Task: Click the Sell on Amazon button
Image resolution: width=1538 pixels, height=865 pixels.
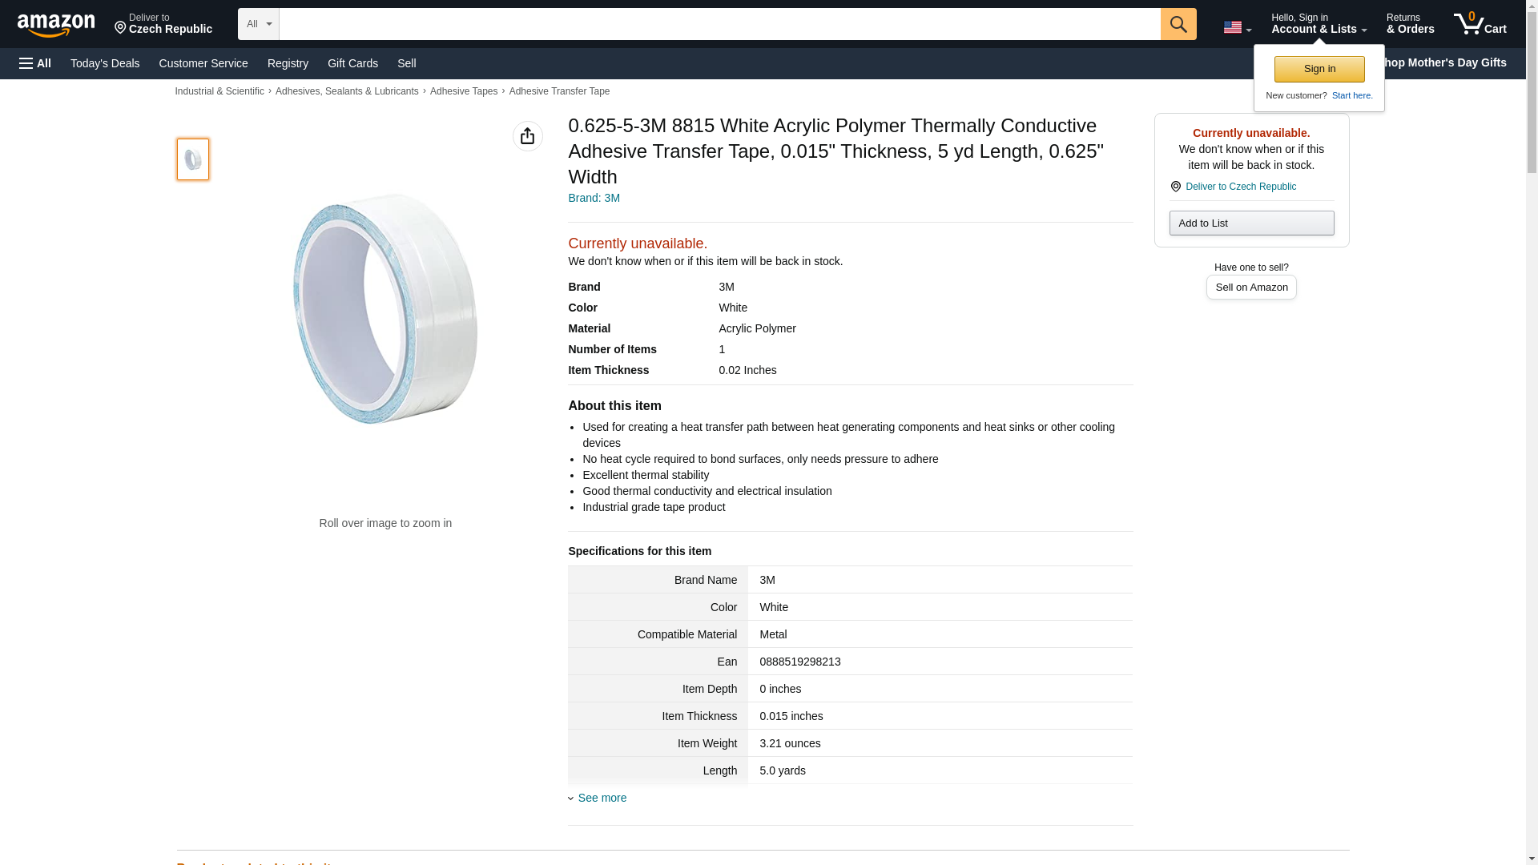Action: point(1250,287)
